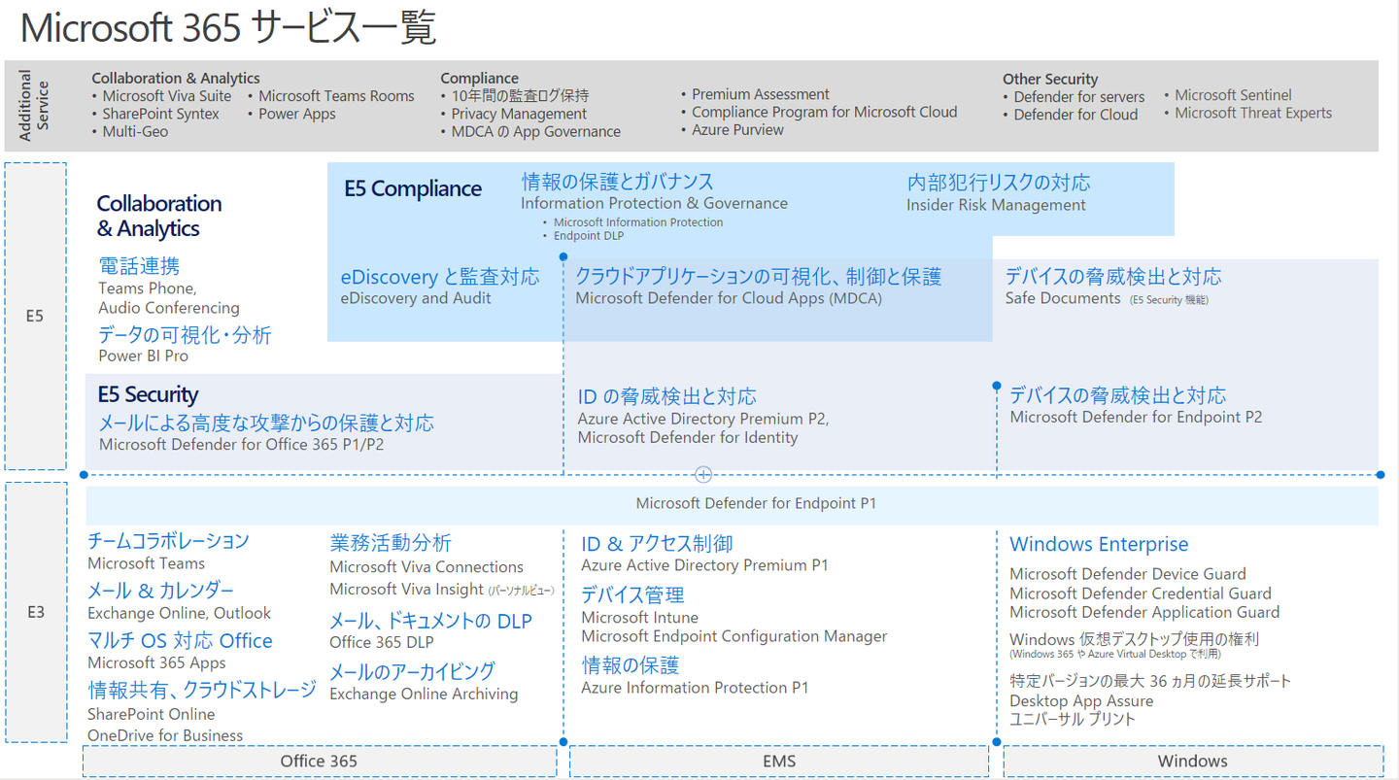The height and width of the screenshot is (780, 1399).
Task: Select the "Microsoft Teams Rooms" bullet
Action: pos(336,96)
